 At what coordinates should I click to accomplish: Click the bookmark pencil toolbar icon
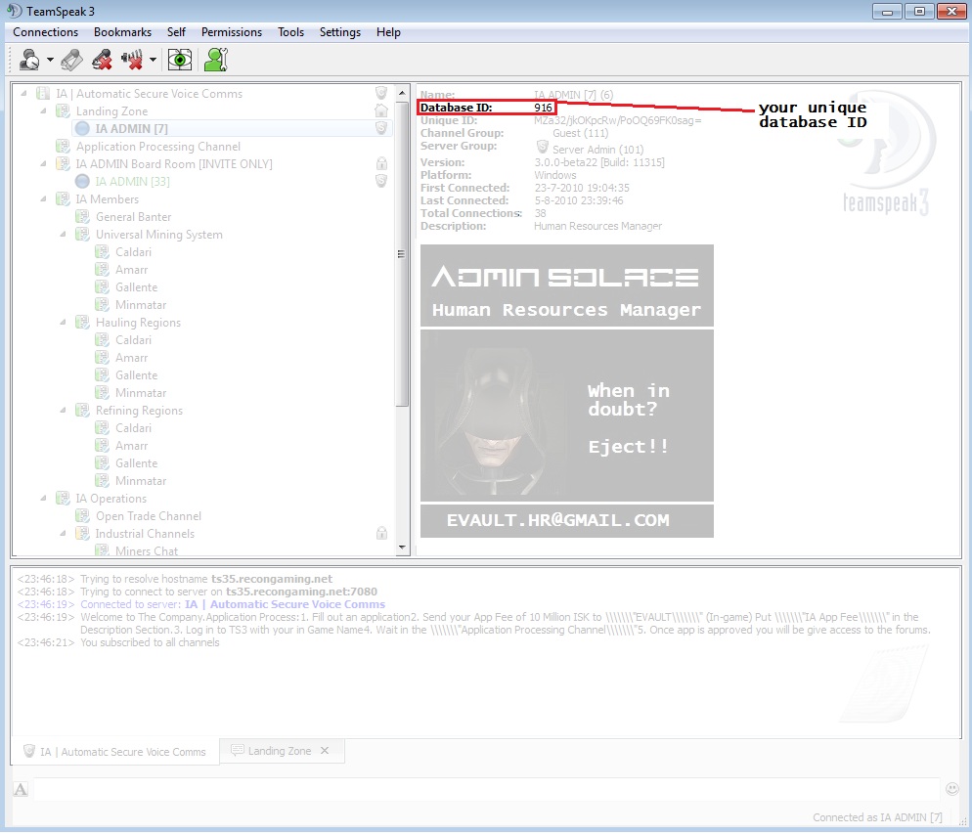(x=71, y=60)
